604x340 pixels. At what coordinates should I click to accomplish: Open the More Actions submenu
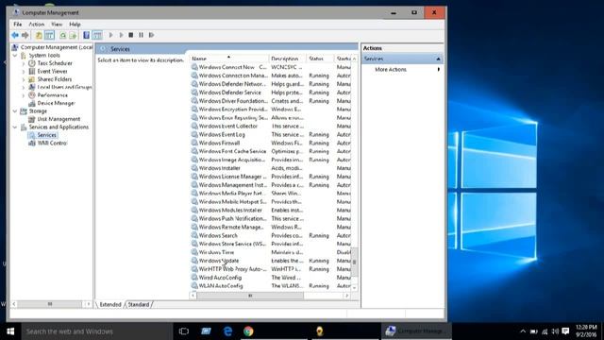tap(402, 69)
